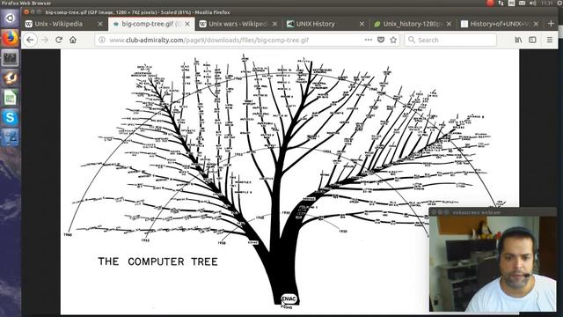563x317 pixels.
Task: Click the forward navigation arrow
Action: click(45, 40)
